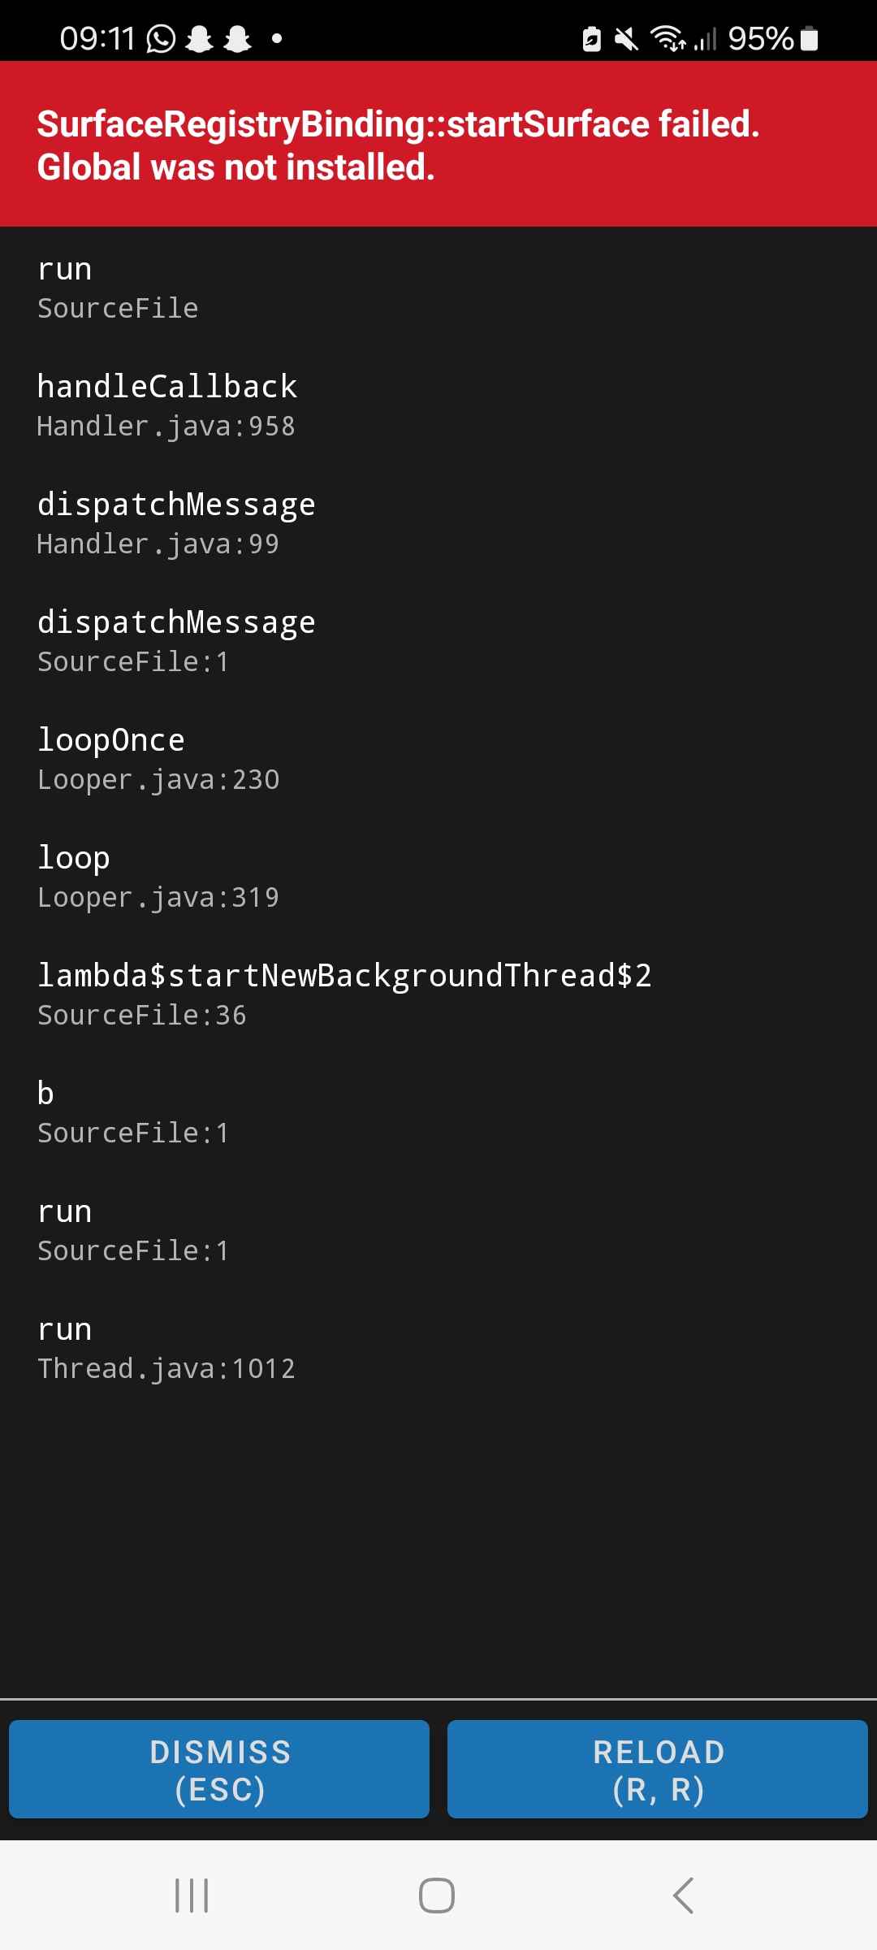Tap the muted sound status icon
The width and height of the screenshot is (877, 1950).
click(626, 38)
